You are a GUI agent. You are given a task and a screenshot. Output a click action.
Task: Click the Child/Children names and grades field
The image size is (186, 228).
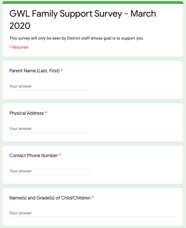coord(93,213)
